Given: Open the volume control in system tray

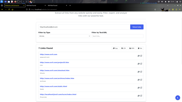Looking at the screenshot, I should pyautogui.click(x=162, y=2).
